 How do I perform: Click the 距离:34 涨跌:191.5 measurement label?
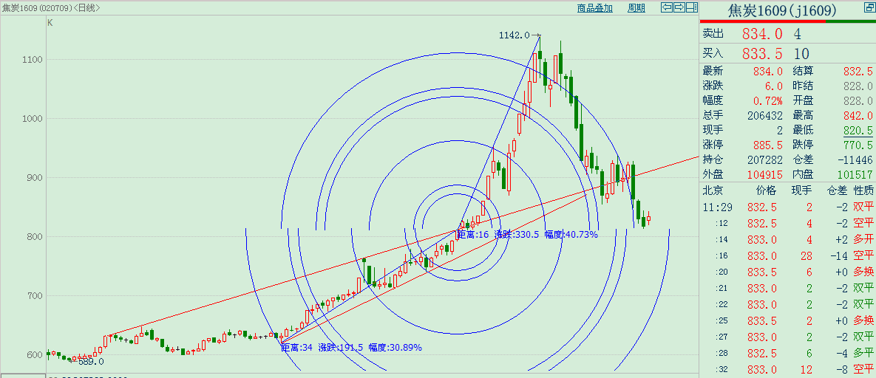(x=351, y=347)
